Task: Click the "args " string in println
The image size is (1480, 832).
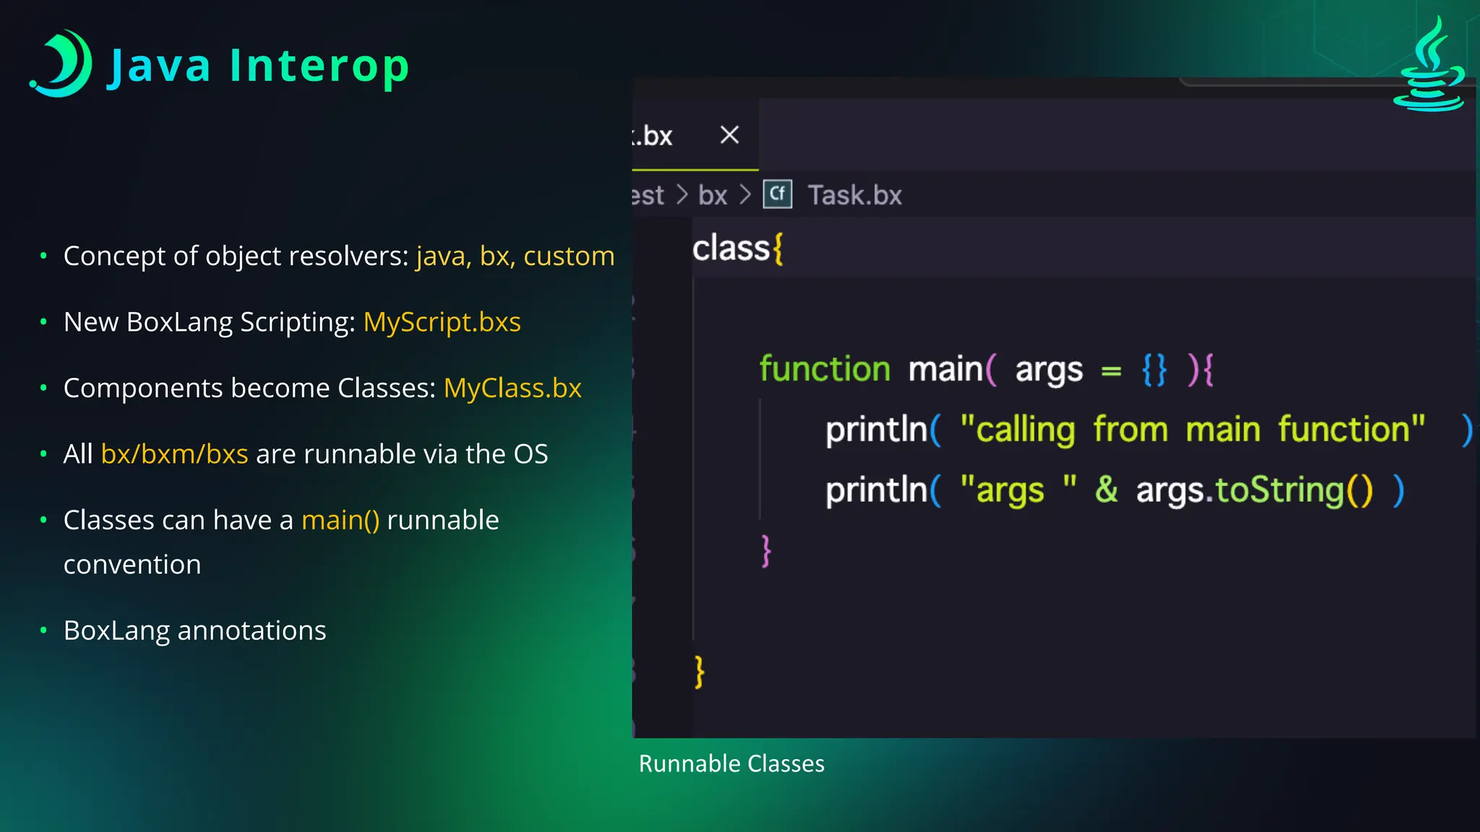Action: click(1018, 490)
